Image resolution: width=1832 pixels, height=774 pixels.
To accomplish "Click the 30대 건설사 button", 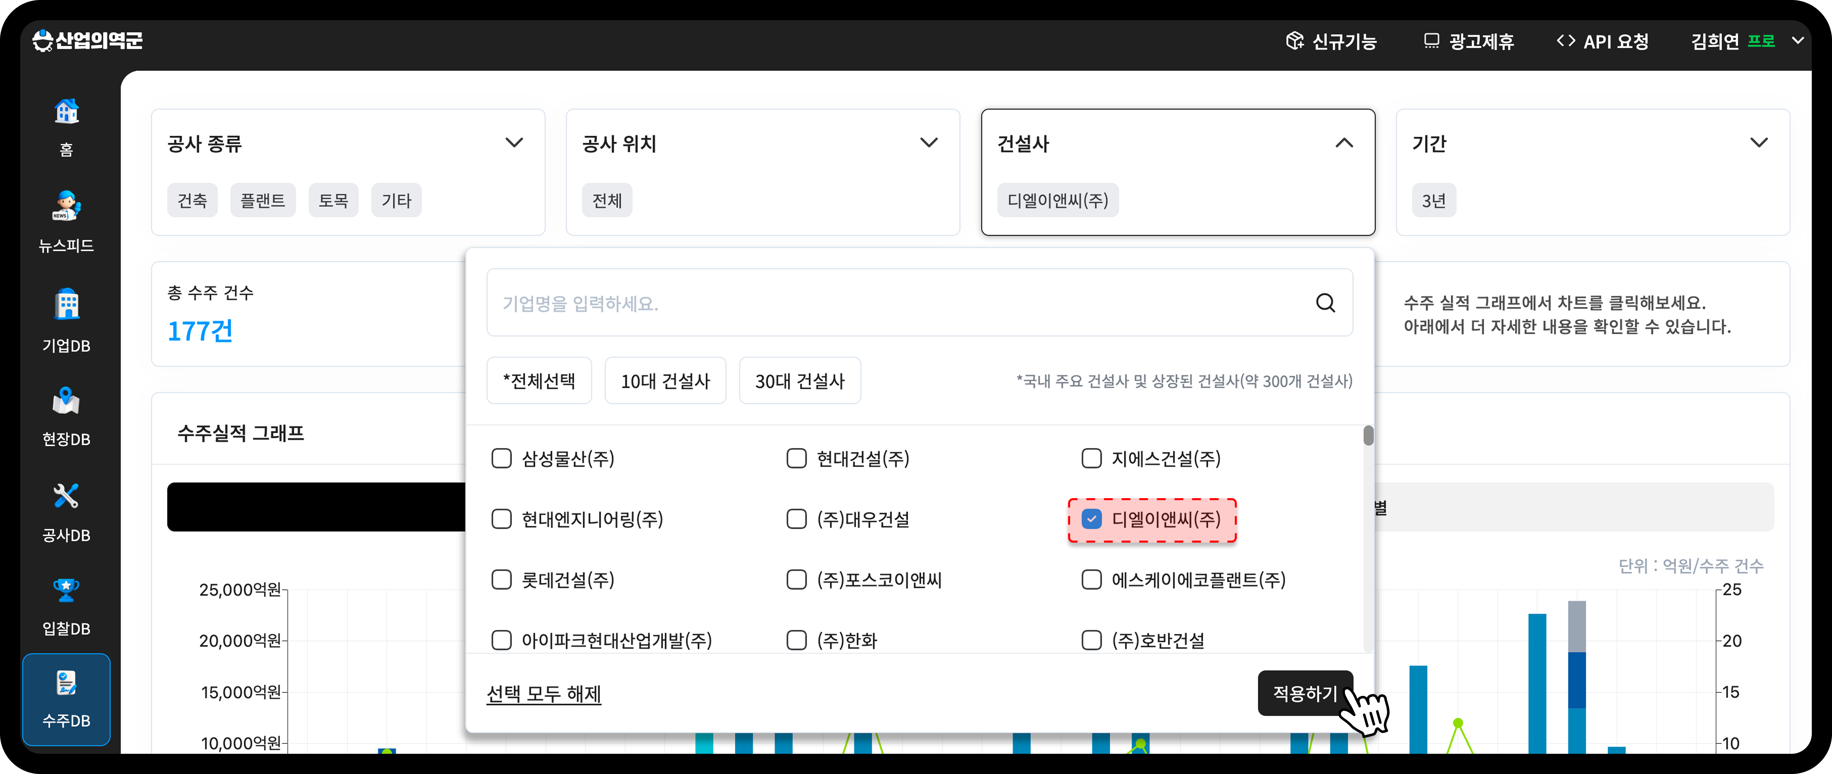I will 800,381.
